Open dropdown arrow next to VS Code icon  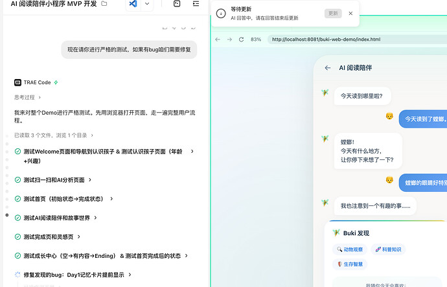point(147,4)
